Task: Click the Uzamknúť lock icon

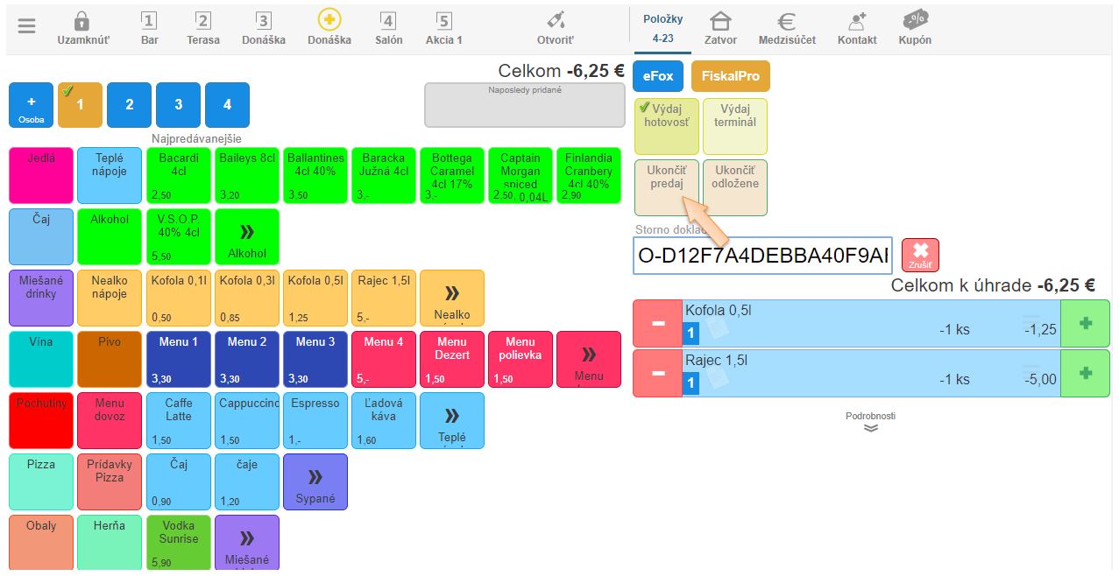Action: click(82, 22)
